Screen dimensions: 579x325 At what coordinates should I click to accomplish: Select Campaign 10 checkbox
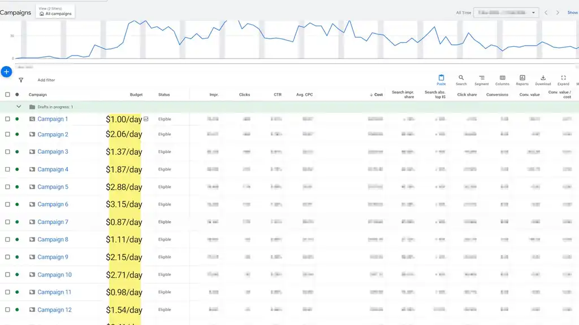7,275
